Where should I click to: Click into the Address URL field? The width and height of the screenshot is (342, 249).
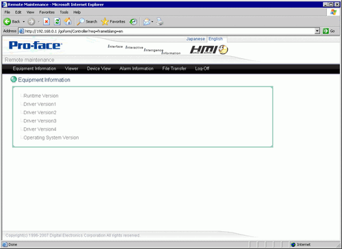(169, 31)
